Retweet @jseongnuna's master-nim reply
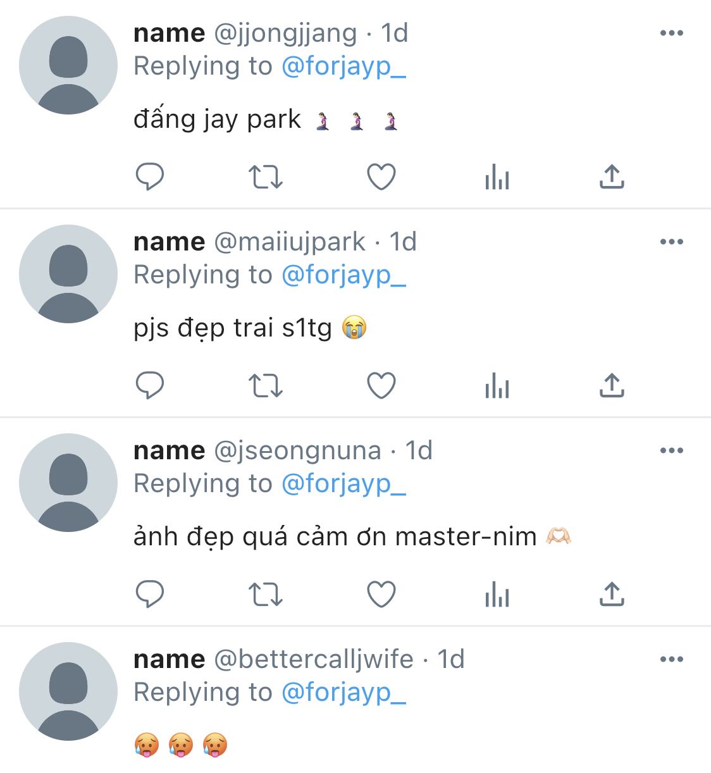 [x=265, y=595]
